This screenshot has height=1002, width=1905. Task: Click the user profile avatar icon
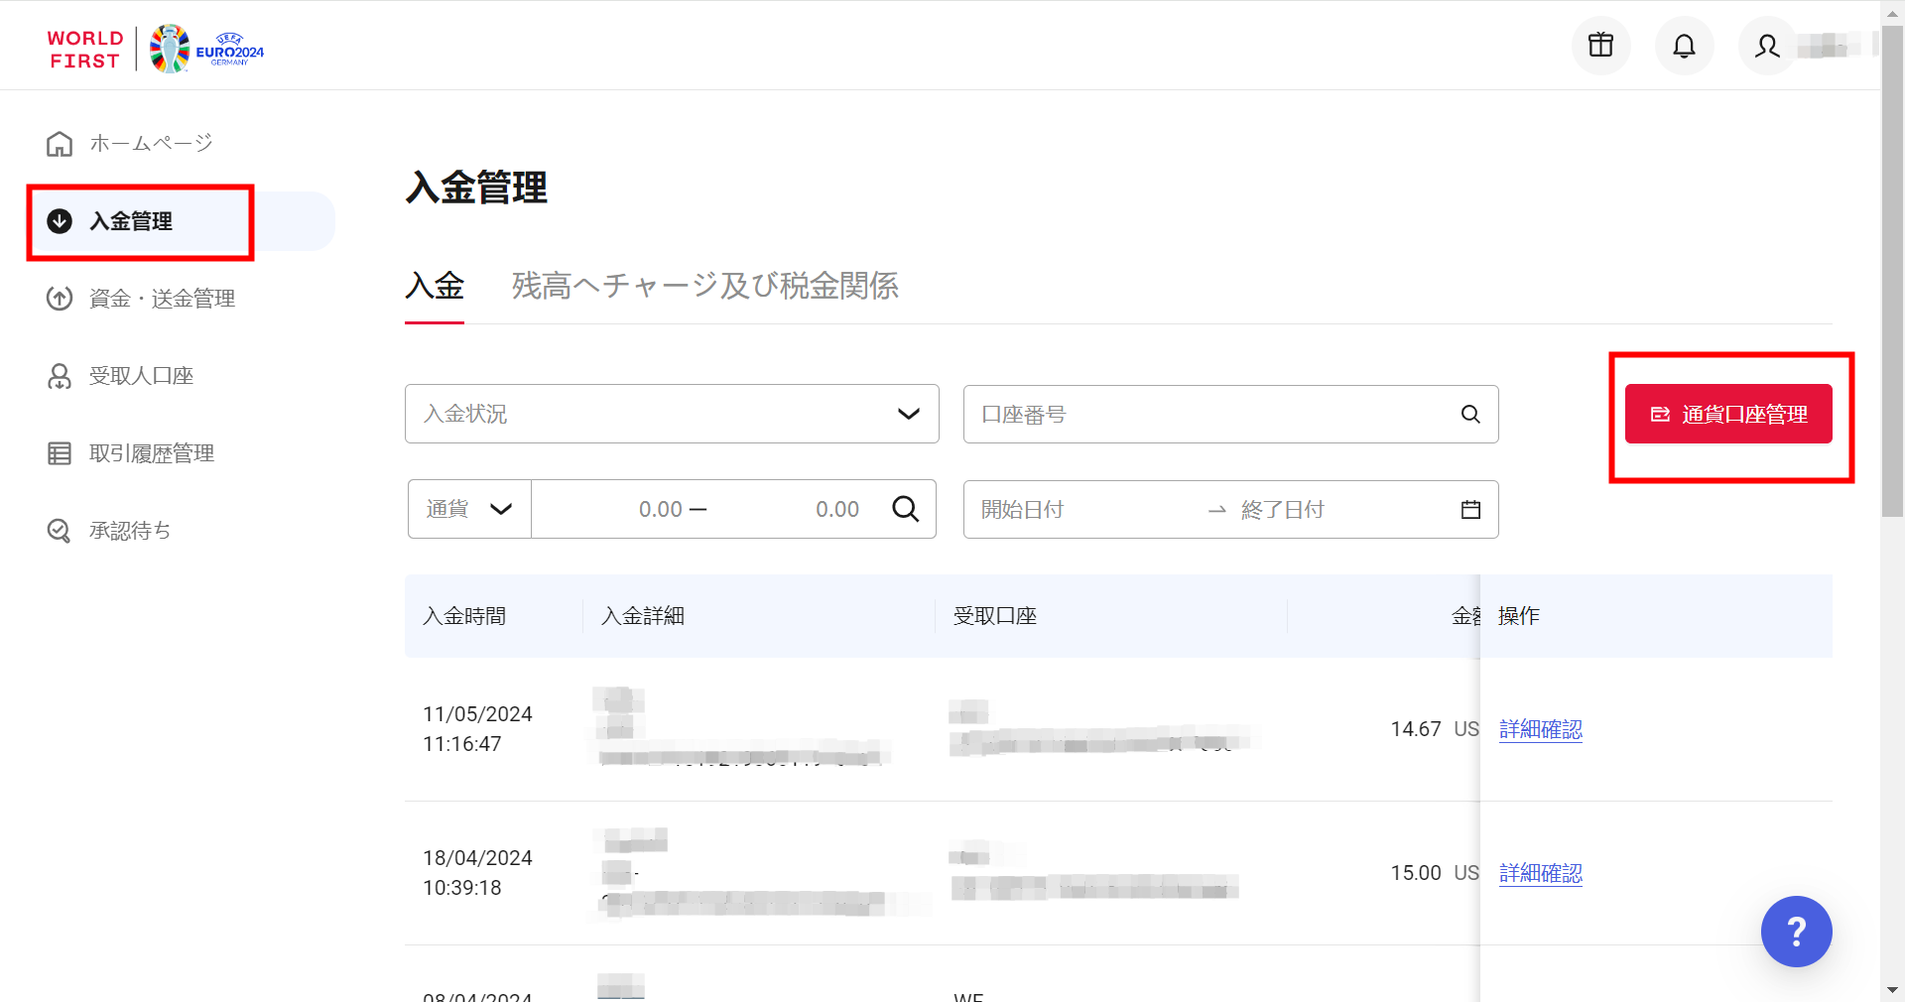coord(1766,46)
